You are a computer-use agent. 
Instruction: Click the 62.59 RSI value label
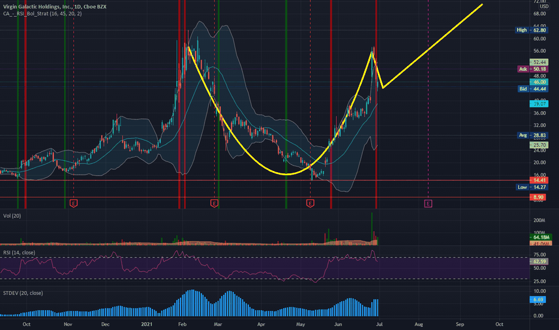click(x=539, y=262)
